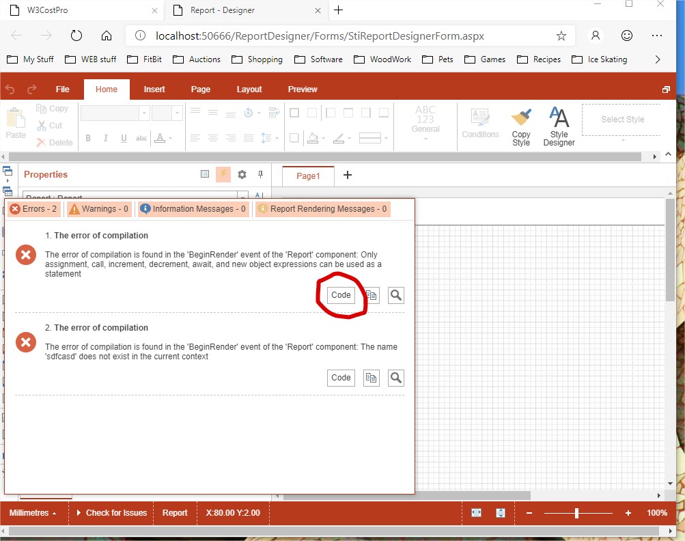Screen dimensions: 685x541
Task: Open properties settings gear icon
Action: (242, 175)
